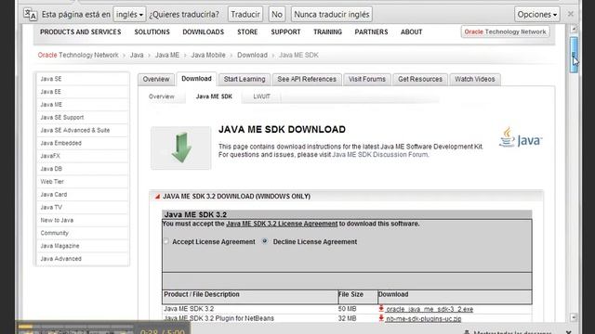Open the Get Resources tab
This screenshot has height=334, width=595.
420,79
